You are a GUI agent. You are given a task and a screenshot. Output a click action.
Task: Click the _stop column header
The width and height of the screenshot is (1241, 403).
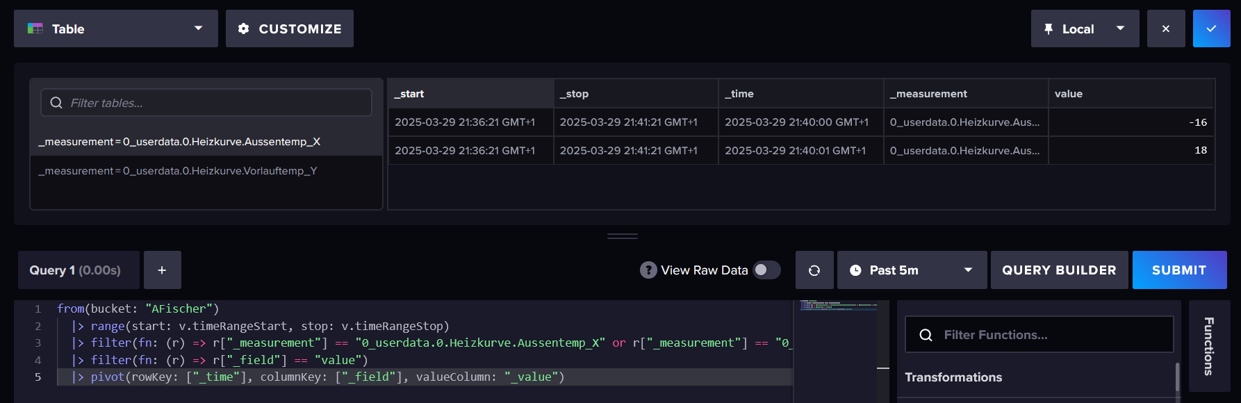pos(636,93)
